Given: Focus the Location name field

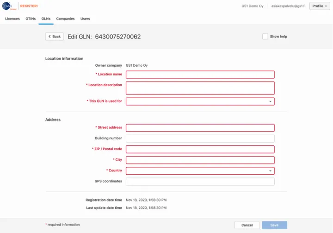Looking at the screenshot, I should click(x=200, y=75).
